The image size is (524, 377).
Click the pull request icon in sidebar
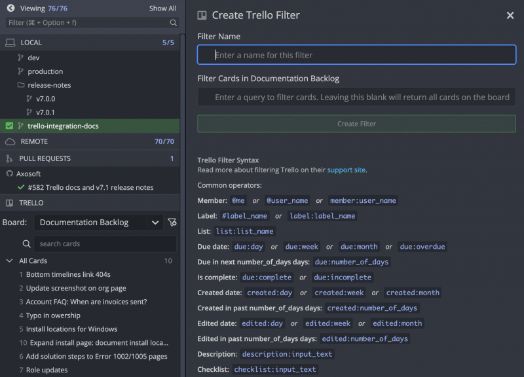pos(9,158)
